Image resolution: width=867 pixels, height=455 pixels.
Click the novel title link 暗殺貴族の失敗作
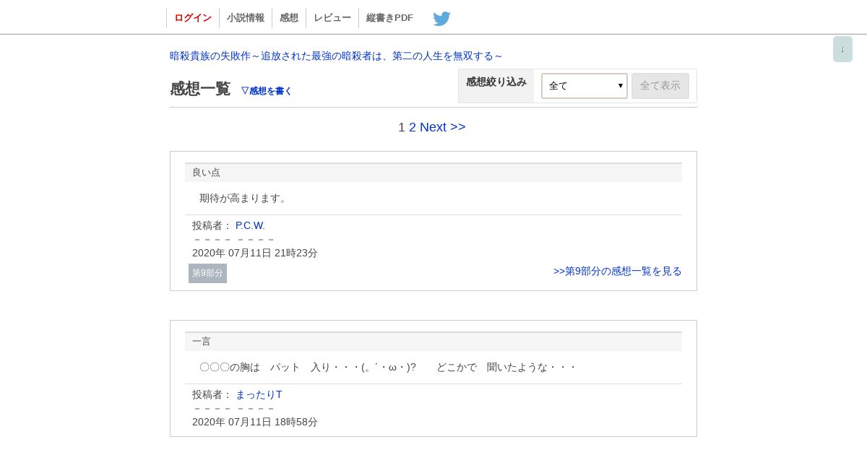click(336, 56)
